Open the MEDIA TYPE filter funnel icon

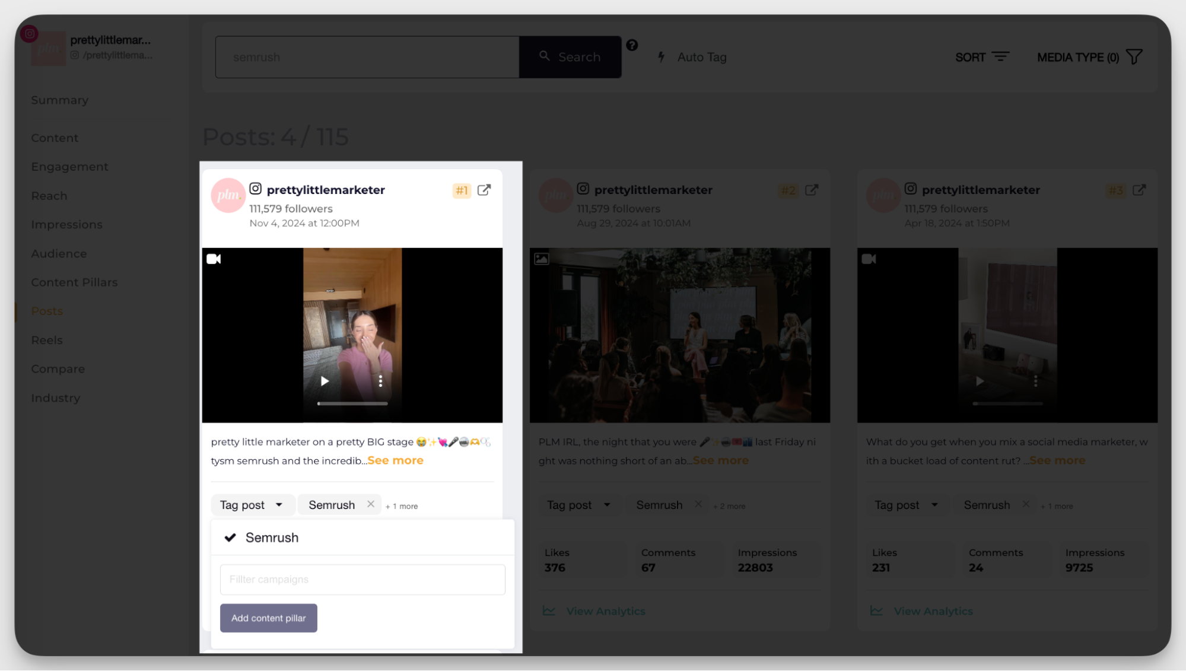point(1134,56)
